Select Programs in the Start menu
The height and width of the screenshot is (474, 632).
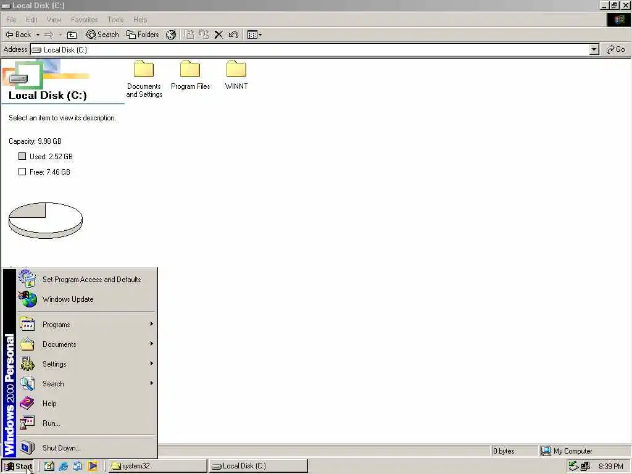point(86,325)
